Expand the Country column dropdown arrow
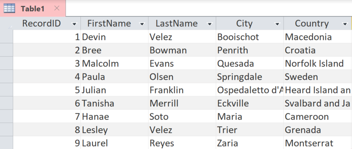Image resolution: width=352 pixels, height=149 pixels. 345,24
